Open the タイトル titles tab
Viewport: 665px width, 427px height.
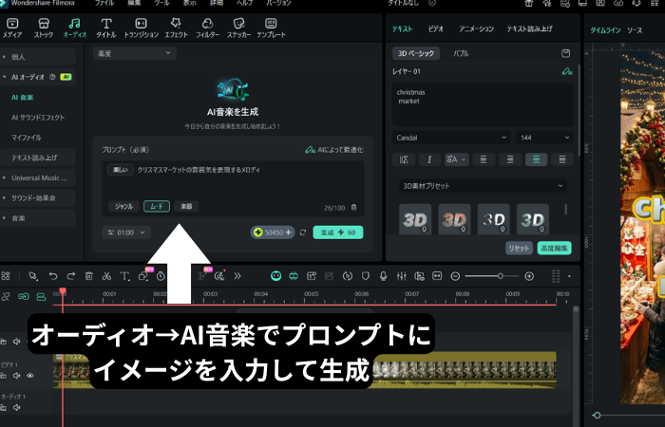106,28
